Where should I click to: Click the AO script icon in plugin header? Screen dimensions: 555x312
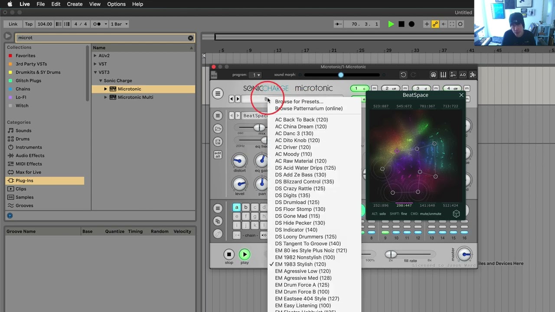tap(463, 75)
